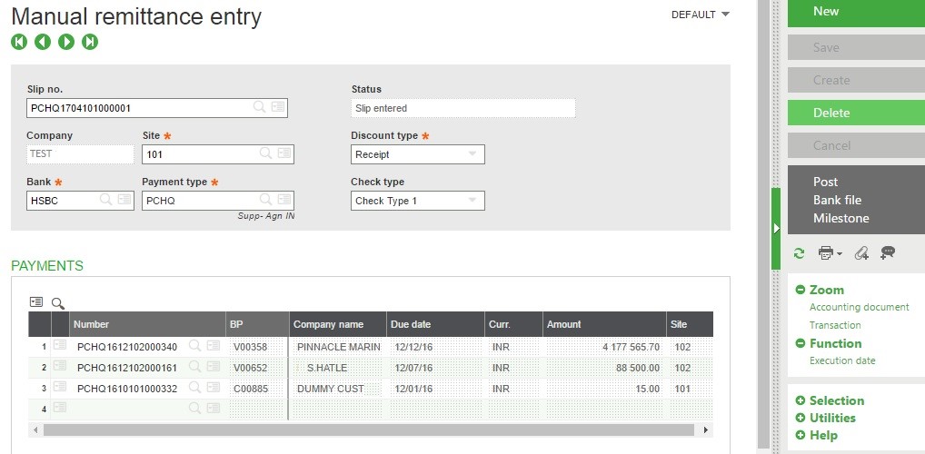Open Slip no. search magnifier icon
Image resolution: width=925 pixels, height=454 pixels.
click(x=259, y=107)
